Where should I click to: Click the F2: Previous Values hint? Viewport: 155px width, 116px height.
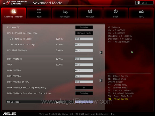(119, 90)
